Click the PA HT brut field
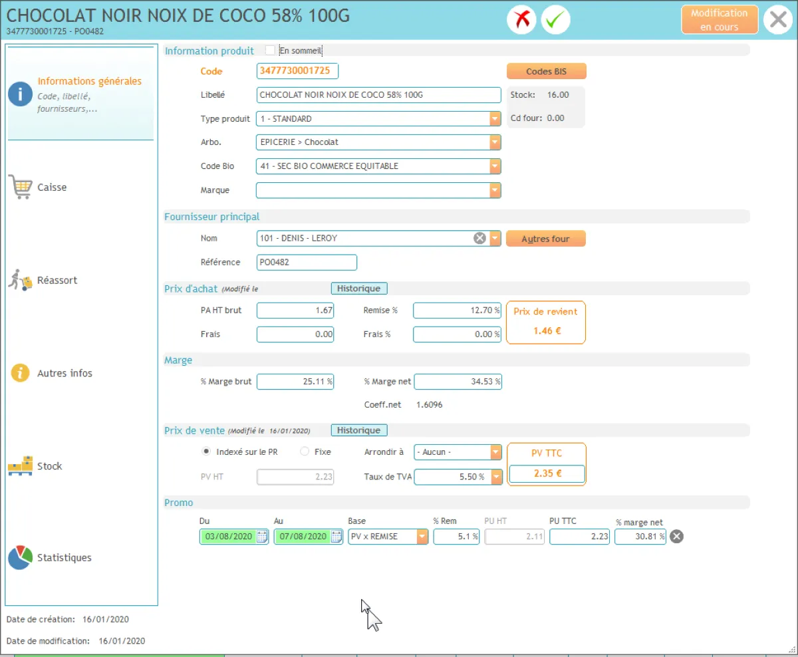The width and height of the screenshot is (798, 657). click(295, 311)
